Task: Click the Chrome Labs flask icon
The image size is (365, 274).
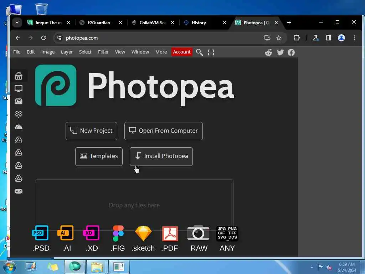Action: tap(316, 38)
